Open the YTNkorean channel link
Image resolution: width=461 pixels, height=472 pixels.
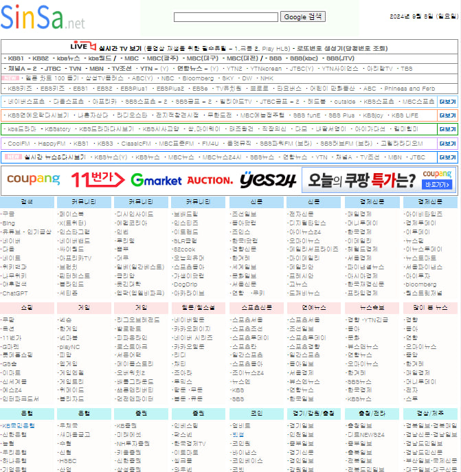266,69
